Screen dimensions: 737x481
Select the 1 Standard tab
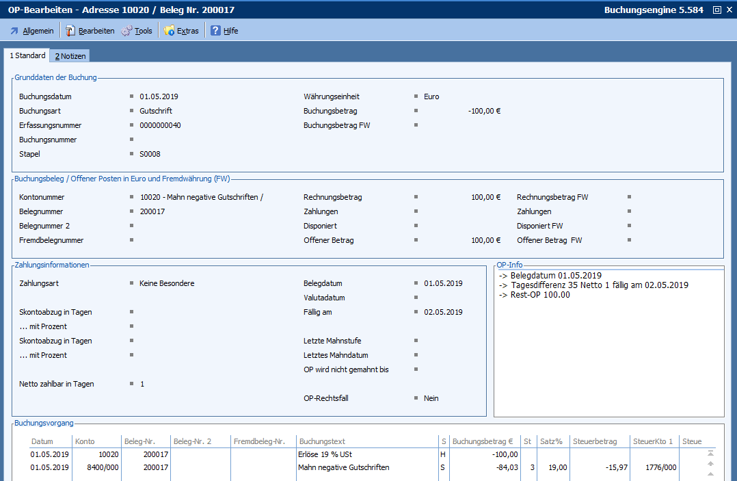(x=27, y=55)
